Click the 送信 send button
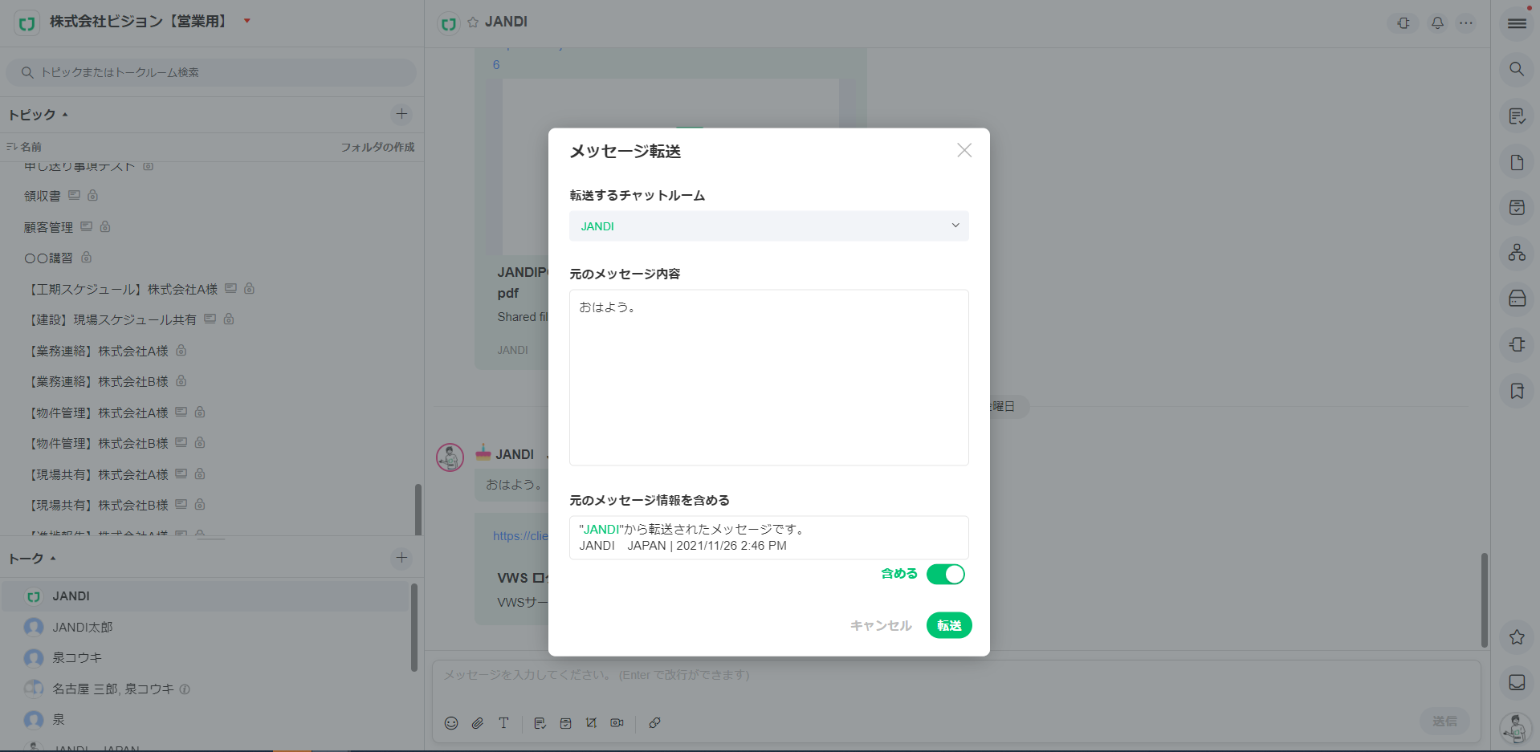 [1444, 722]
